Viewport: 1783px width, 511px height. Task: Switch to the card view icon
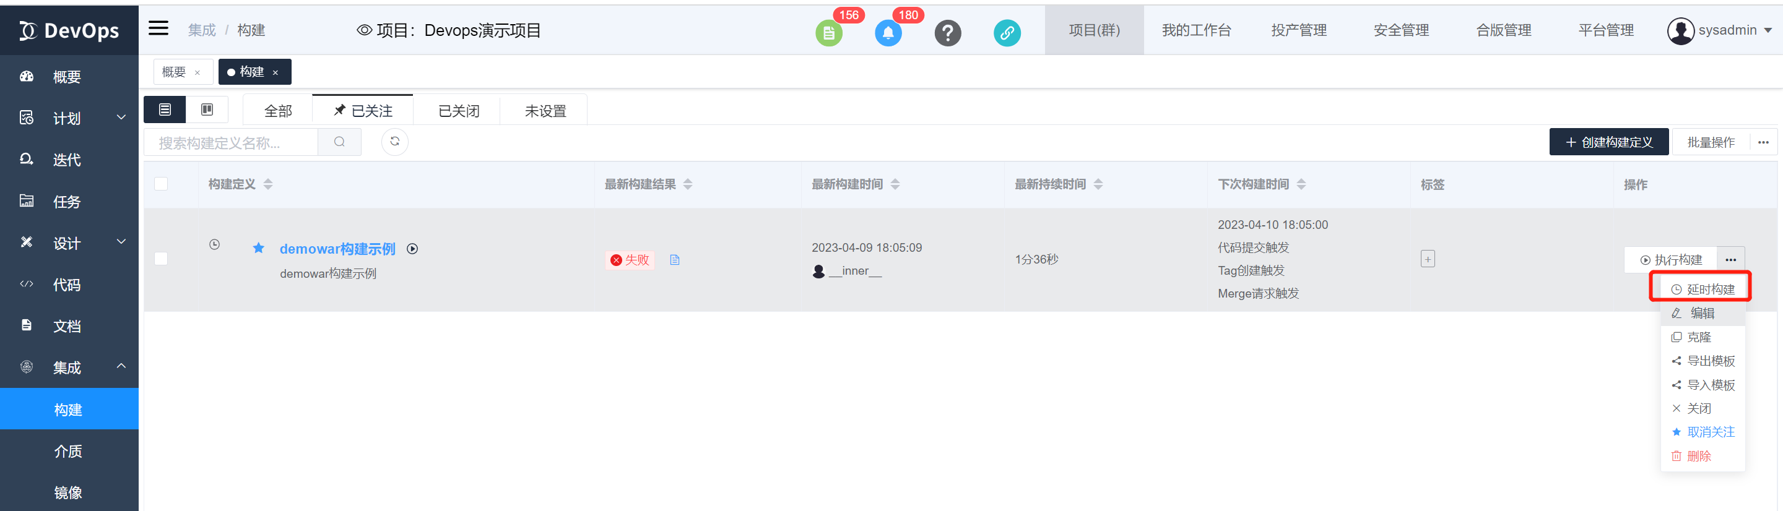coord(207,110)
